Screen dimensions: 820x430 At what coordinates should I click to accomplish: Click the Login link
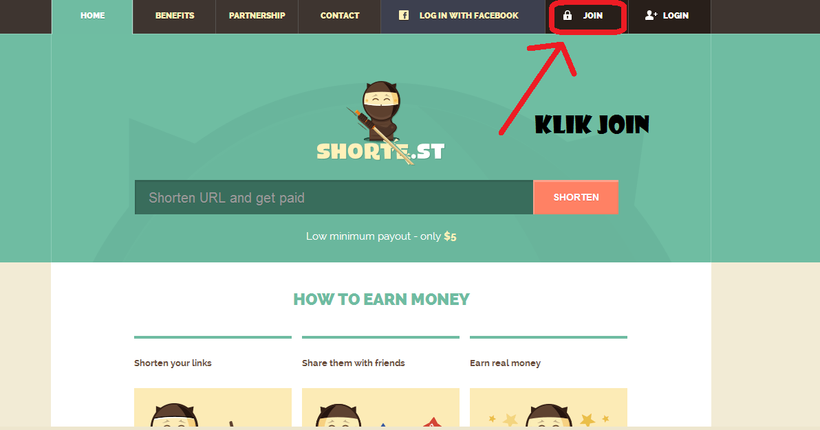click(669, 16)
